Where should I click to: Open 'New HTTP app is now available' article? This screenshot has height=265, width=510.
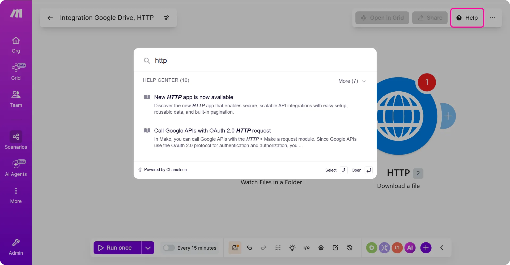click(x=255, y=104)
